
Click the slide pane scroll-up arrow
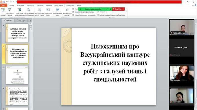pos(30,24)
